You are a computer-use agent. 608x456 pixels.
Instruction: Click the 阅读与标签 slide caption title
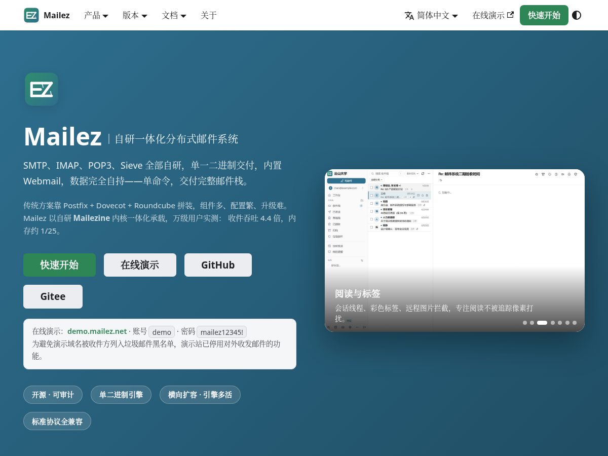pyautogui.click(x=358, y=294)
